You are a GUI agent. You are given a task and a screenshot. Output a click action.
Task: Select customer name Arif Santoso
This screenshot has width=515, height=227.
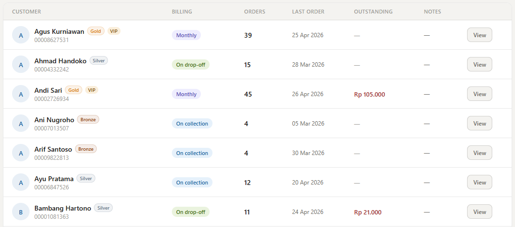(53, 149)
